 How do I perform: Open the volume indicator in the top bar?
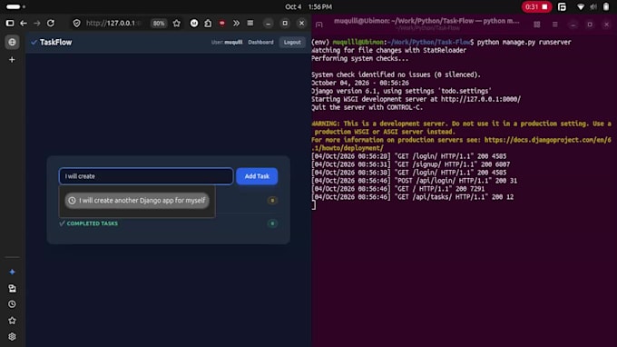[593, 6]
